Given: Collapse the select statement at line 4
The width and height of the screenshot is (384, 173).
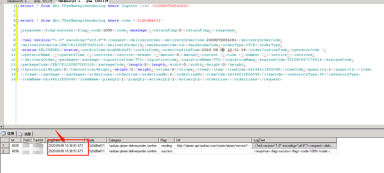Looking at the screenshot, I should pos(18,21).
